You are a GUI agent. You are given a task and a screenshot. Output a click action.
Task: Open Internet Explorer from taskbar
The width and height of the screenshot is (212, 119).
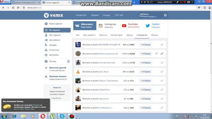[x=14, y=116]
